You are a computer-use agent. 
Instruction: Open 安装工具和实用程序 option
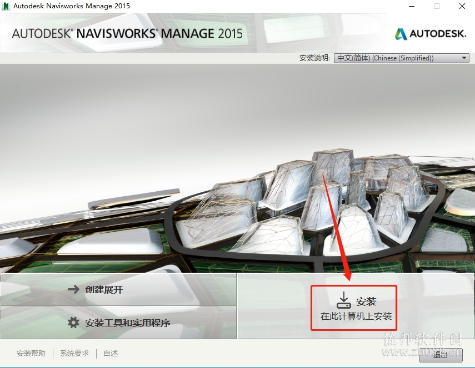click(118, 323)
